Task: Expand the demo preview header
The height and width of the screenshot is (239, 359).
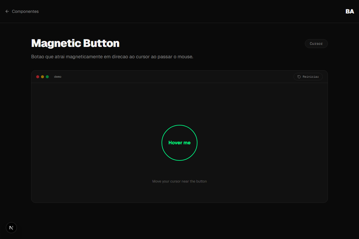Action: [180, 76]
